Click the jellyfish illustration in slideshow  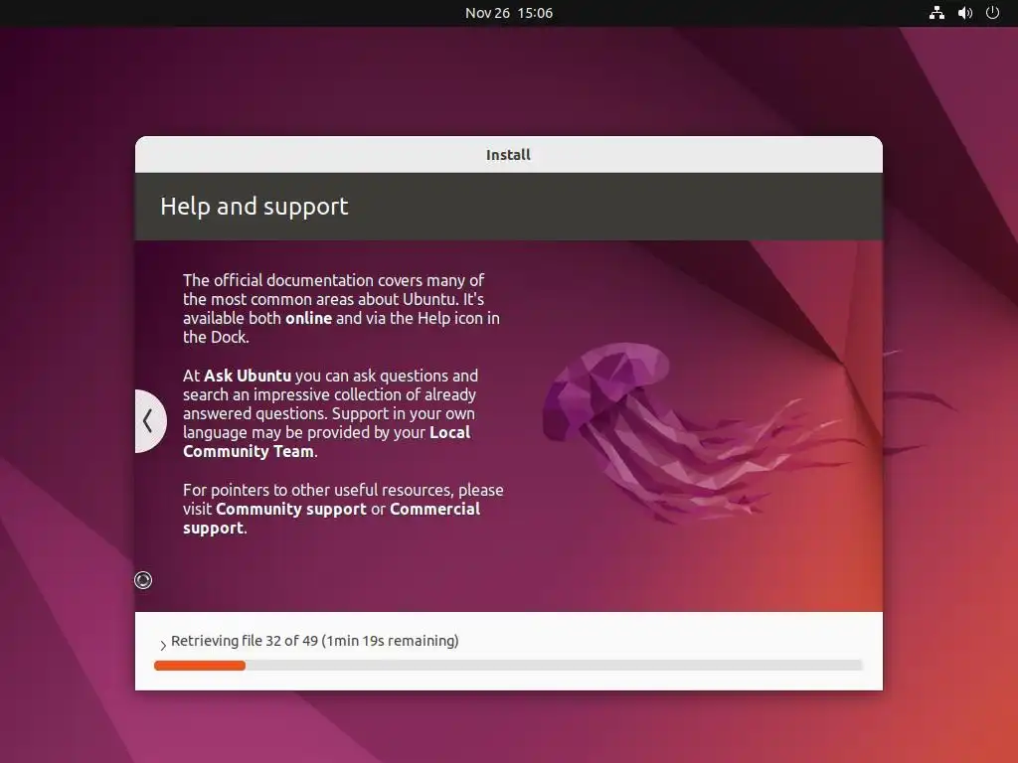pyautogui.click(x=701, y=431)
